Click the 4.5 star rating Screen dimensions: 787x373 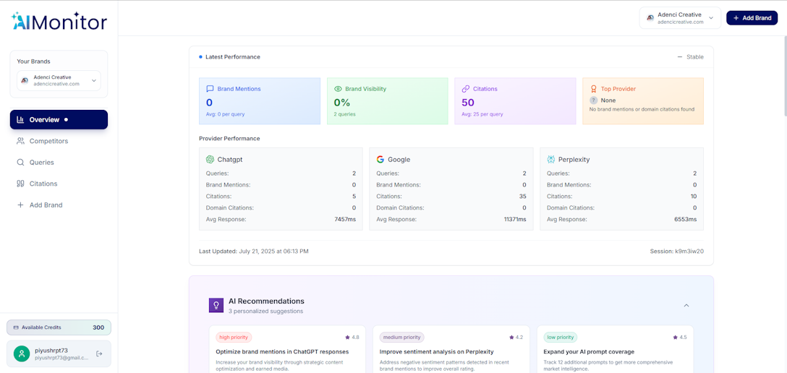pos(680,338)
